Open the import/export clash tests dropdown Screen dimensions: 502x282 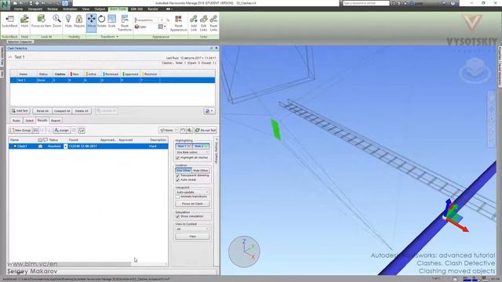tap(209, 111)
